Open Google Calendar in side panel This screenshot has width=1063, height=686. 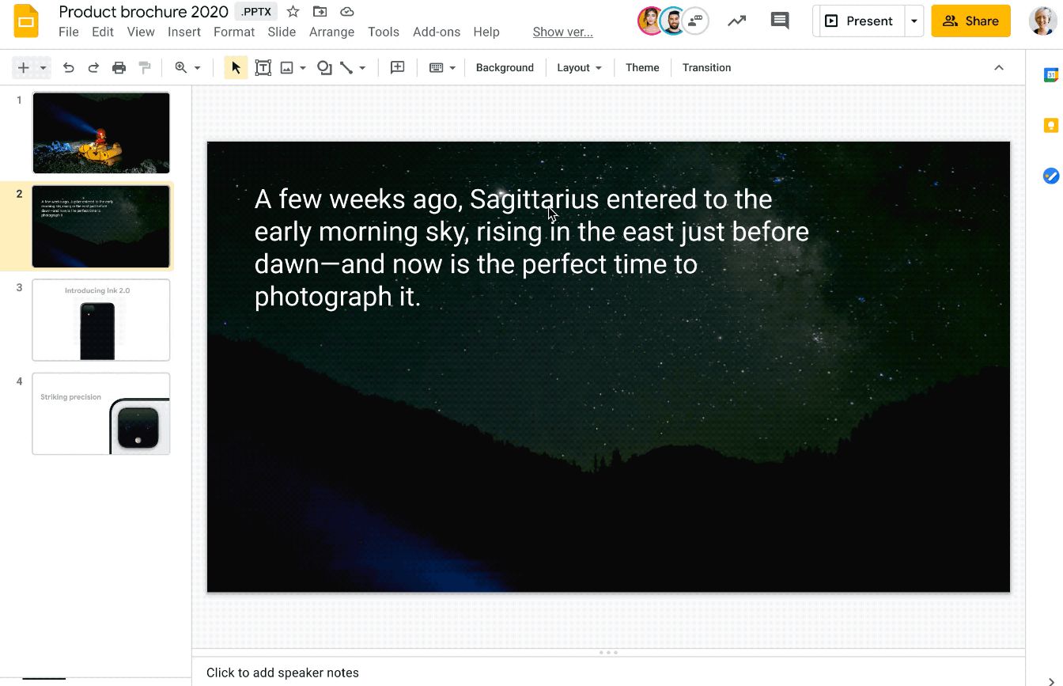coord(1050,75)
